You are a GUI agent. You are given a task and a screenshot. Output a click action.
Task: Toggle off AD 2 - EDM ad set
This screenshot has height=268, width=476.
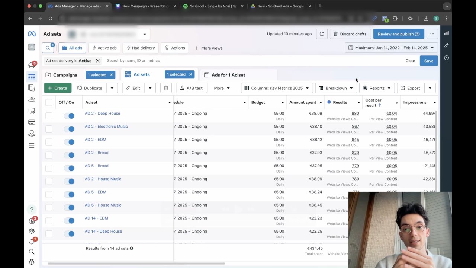[69, 142]
